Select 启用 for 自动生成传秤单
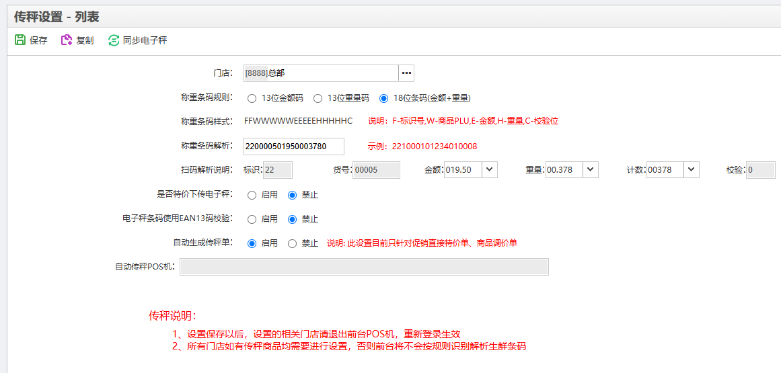Image resolution: width=781 pixels, height=373 pixels. tap(252, 243)
